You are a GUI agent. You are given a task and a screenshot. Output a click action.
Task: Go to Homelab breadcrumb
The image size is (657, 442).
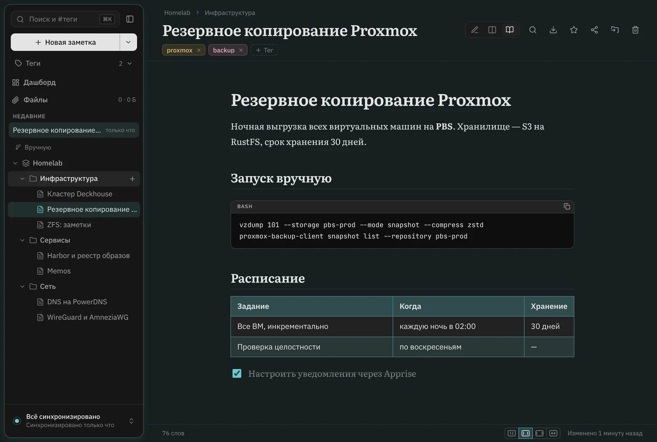point(177,13)
